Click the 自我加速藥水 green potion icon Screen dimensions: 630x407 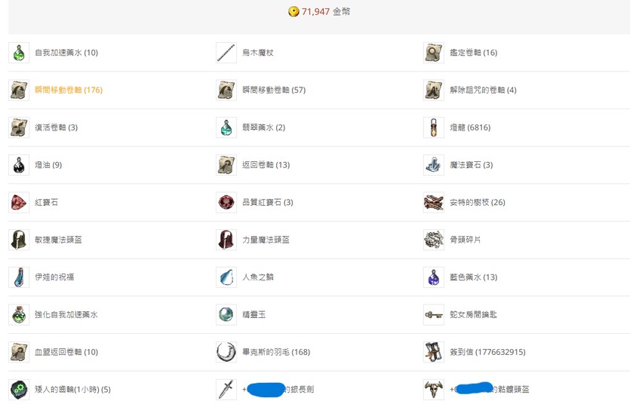(x=19, y=53)
